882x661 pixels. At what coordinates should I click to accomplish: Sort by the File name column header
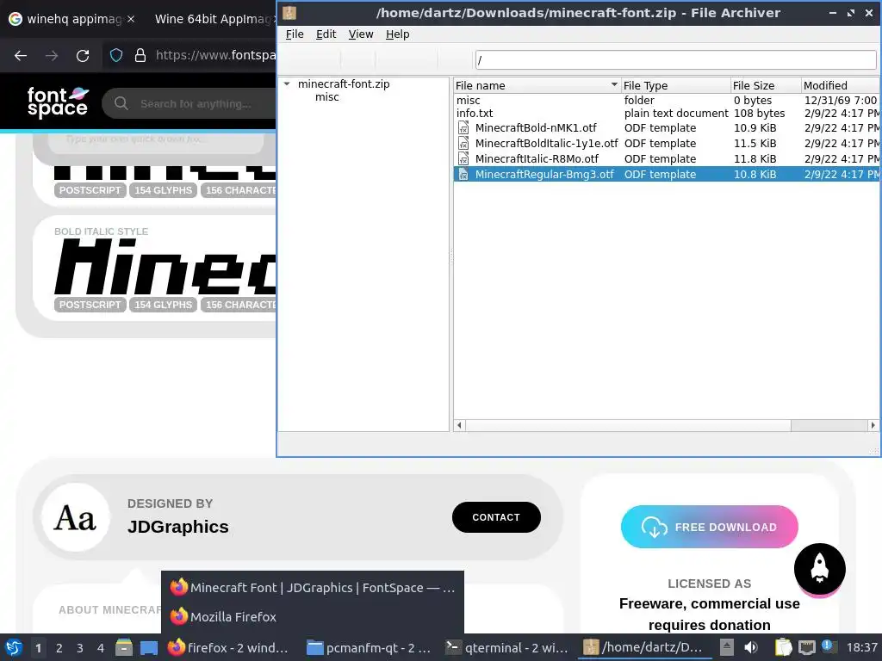coord(537,85)
